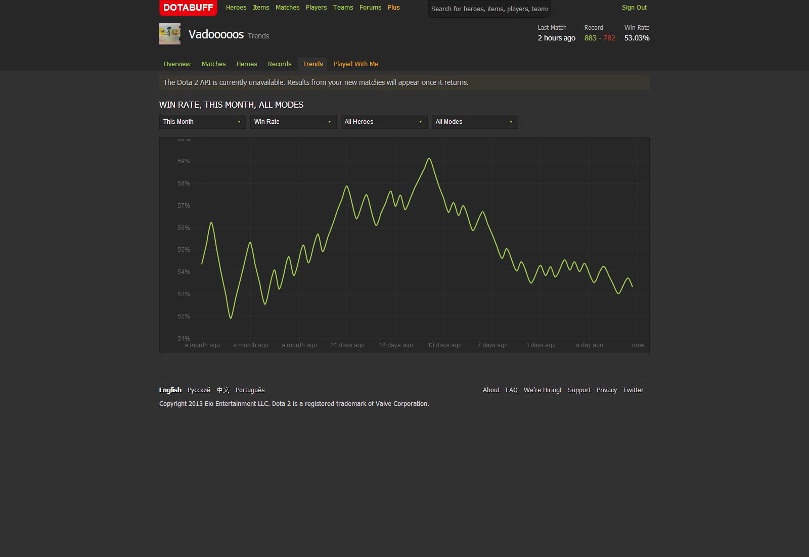The image size is (809, 557).
Task: Switch language to Português
Action: point(250,390)
